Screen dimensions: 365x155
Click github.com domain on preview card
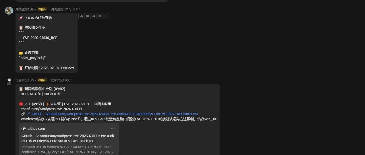click(36, 129)
